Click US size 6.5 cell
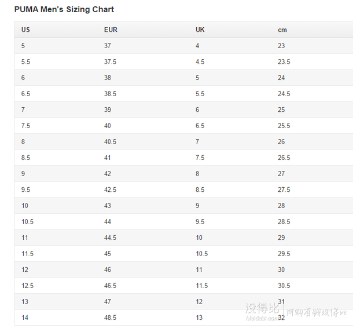The image size is (353, 332). point(26,94)
